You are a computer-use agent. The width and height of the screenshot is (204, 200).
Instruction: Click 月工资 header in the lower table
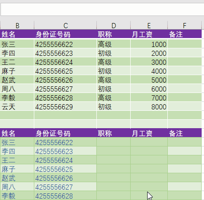click(x=149, y=133)
